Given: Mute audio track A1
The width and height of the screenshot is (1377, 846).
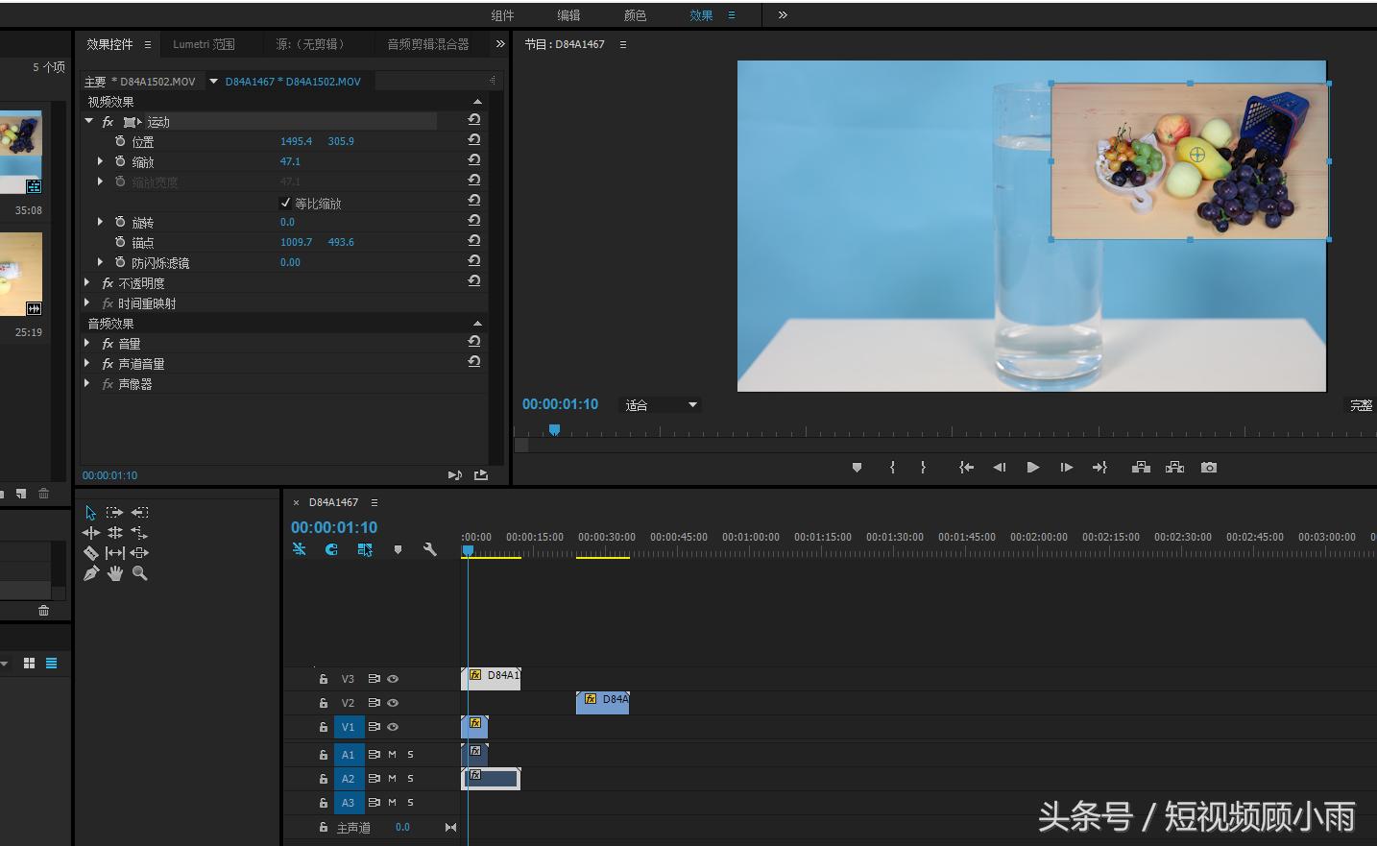Looking at the screenshot, I should [x=392, y=755].
